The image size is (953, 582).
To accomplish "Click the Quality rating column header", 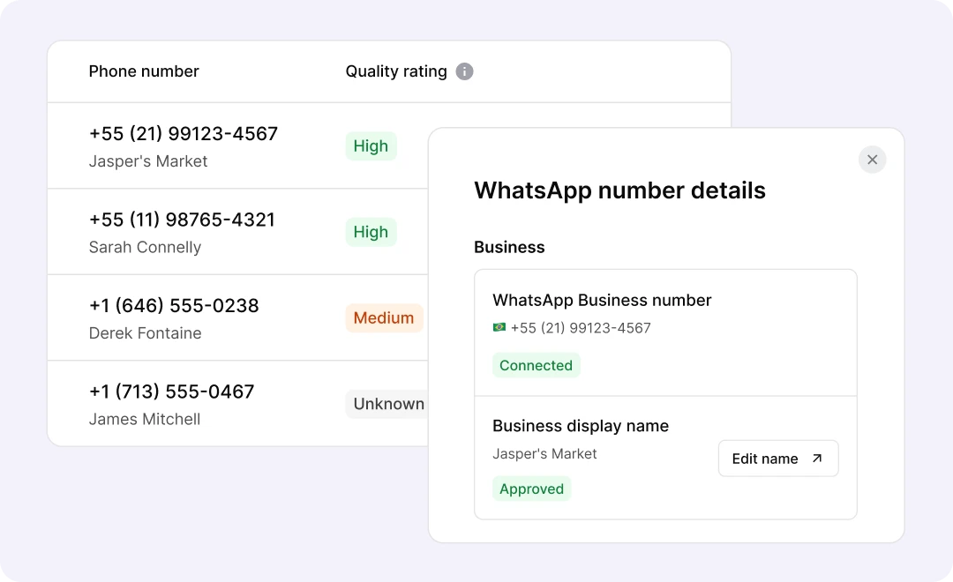I will pos(395,71).
